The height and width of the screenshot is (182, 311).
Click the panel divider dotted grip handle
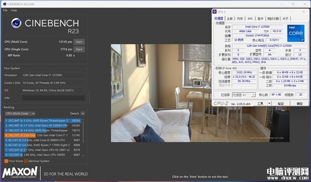tap(89, 97)
